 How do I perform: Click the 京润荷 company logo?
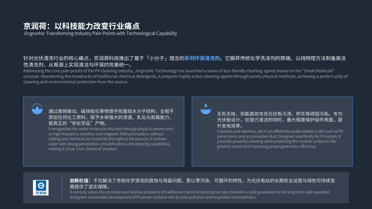[x=41, y=188]
